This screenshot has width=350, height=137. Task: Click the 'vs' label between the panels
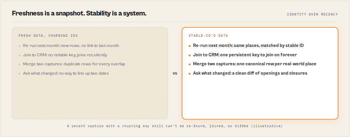[175, 73]
